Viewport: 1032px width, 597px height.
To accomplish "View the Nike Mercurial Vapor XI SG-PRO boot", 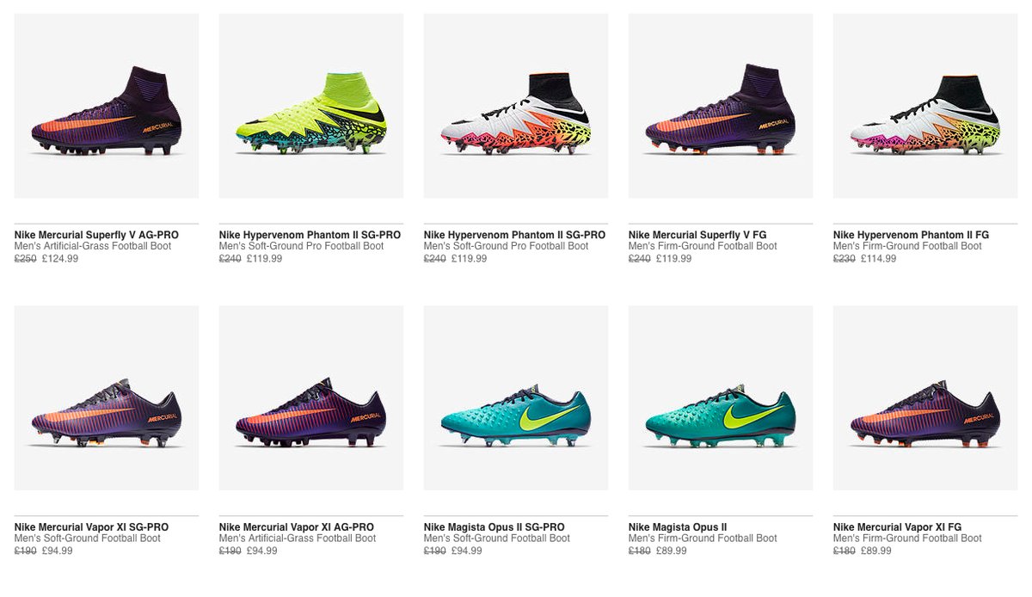I will (90, 526).
